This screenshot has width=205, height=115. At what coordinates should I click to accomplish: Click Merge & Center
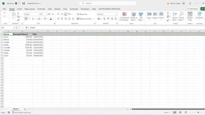(x=84, y=19)
